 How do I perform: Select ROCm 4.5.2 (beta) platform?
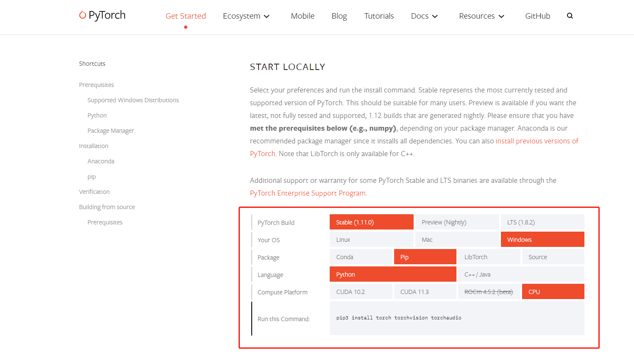(x=489, y=291)
